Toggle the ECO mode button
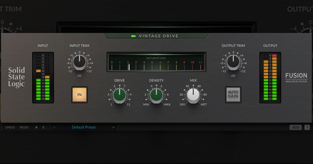The height and width of the screenshot is (164, 313). [296, 127]
